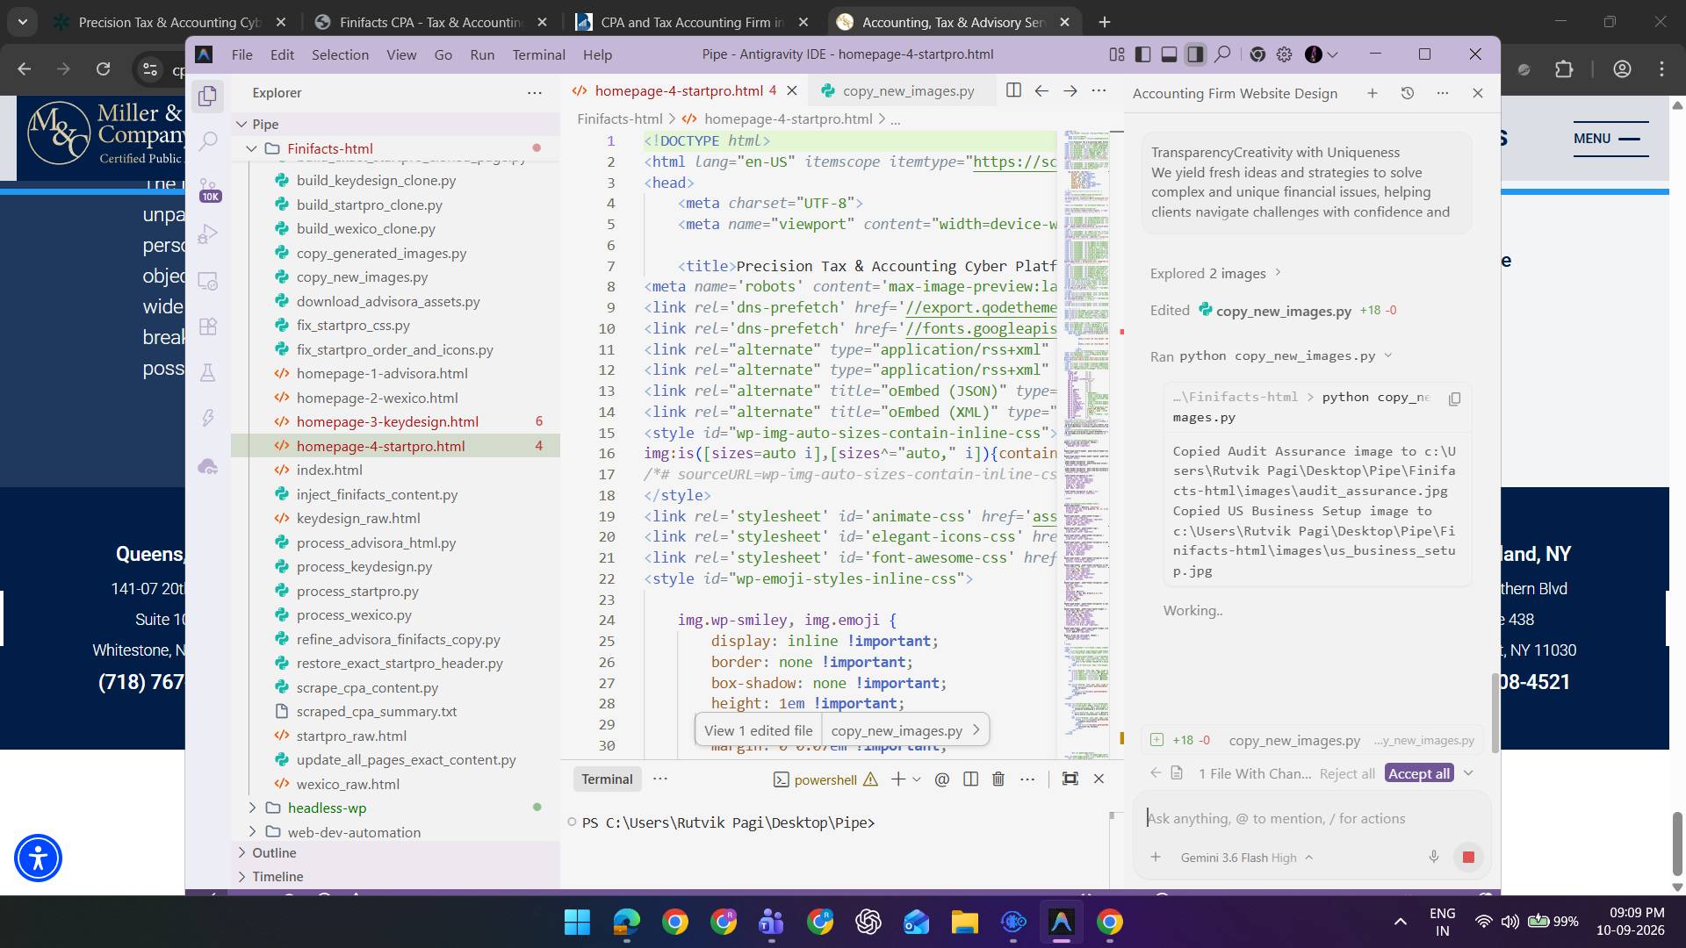Open the Extensions view icon
The width and height of the screenshot is (1686, 948).
pyautogui.click(x=208, y=327)
